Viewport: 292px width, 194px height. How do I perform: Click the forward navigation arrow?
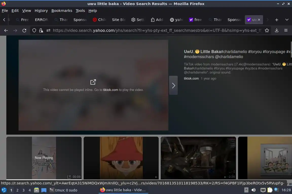[x=15, y=31]
